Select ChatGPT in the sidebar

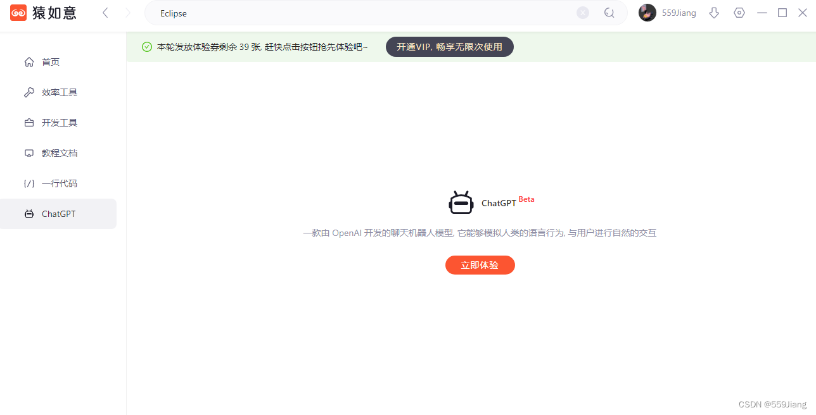(x=58, y=214)
